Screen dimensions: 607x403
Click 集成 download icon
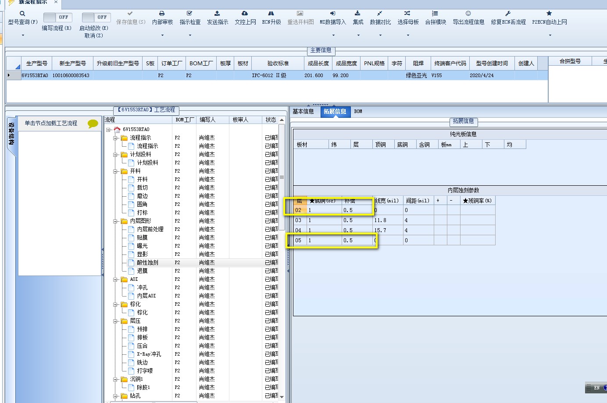pyautogui.click(x=357, y=14)
